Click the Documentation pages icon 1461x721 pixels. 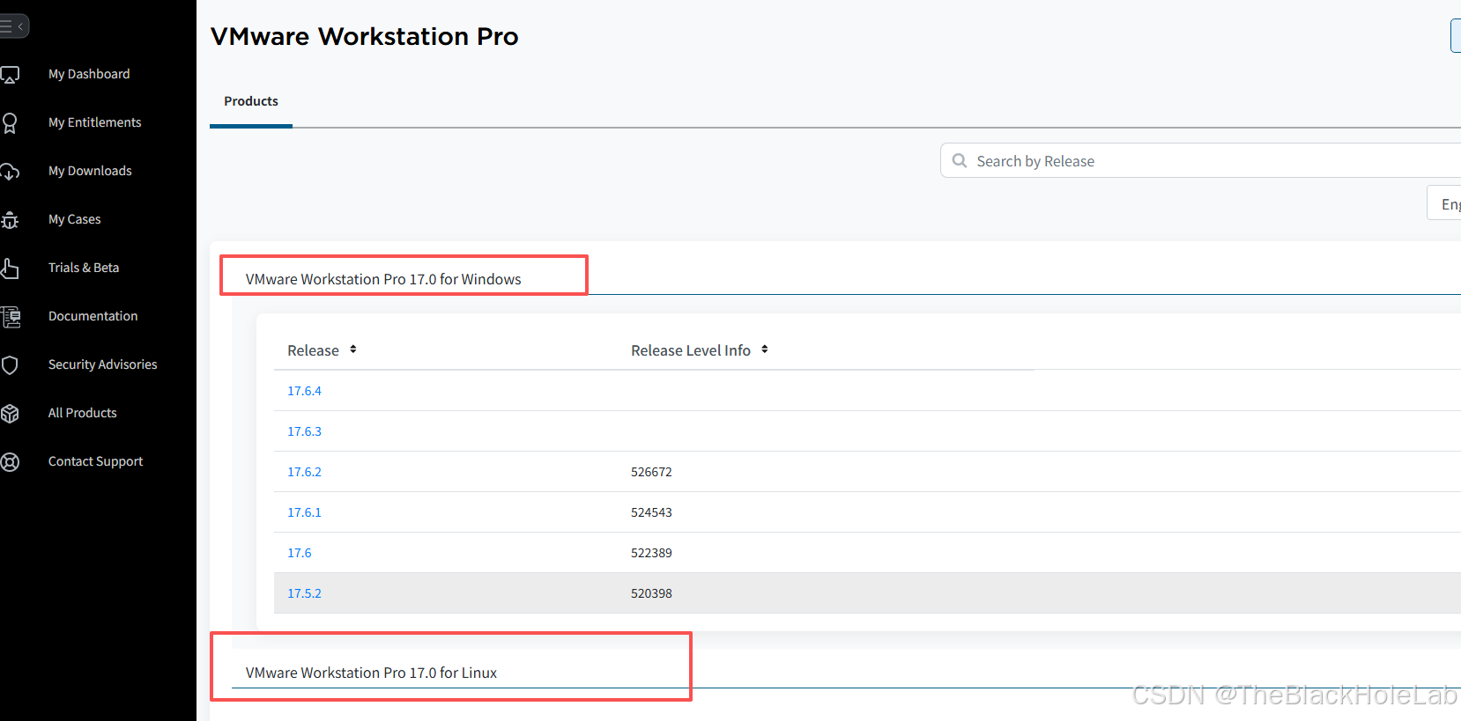point(11,317)
